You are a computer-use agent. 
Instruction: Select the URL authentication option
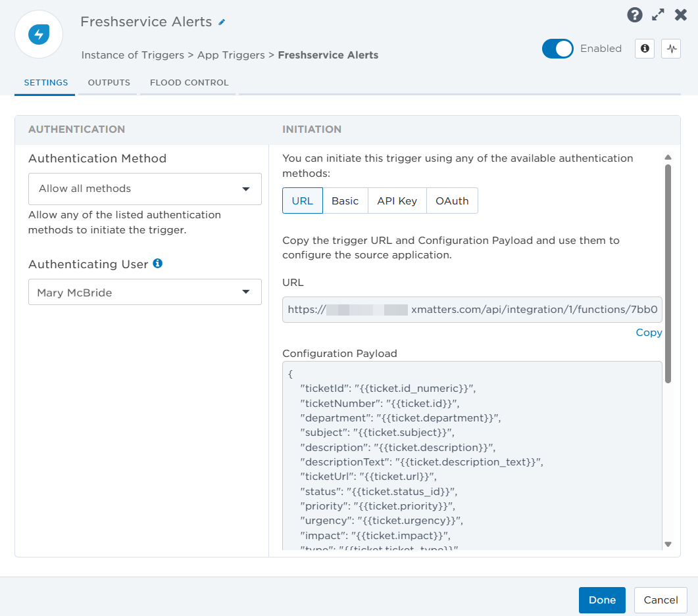click(x=303, y=201)
